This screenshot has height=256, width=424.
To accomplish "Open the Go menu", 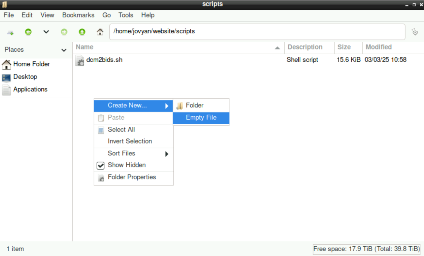I will 107,15.
